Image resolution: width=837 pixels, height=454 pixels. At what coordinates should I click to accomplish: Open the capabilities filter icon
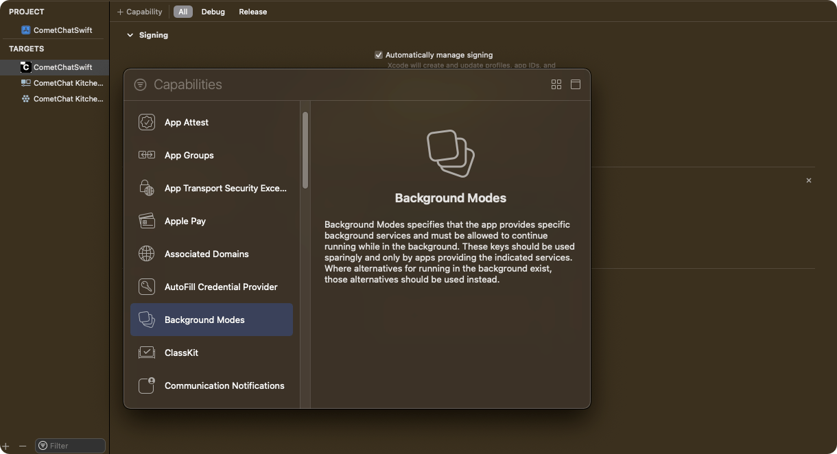[x=140, y=85]
